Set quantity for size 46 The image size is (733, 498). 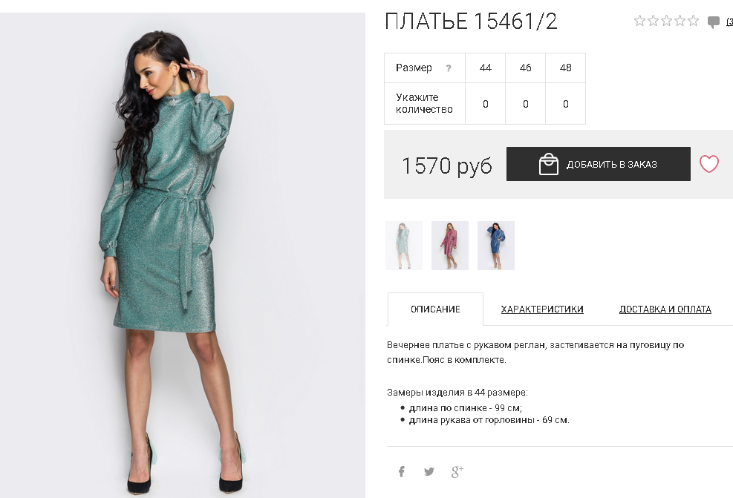526,104
